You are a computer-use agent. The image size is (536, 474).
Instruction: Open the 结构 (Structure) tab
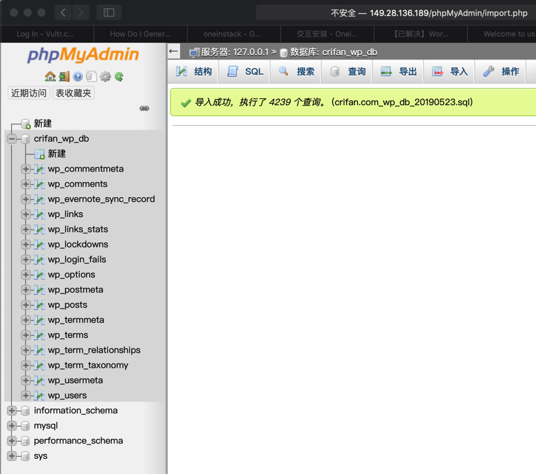[193, 71]
